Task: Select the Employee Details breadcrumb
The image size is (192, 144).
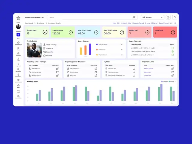Action: 54,23
